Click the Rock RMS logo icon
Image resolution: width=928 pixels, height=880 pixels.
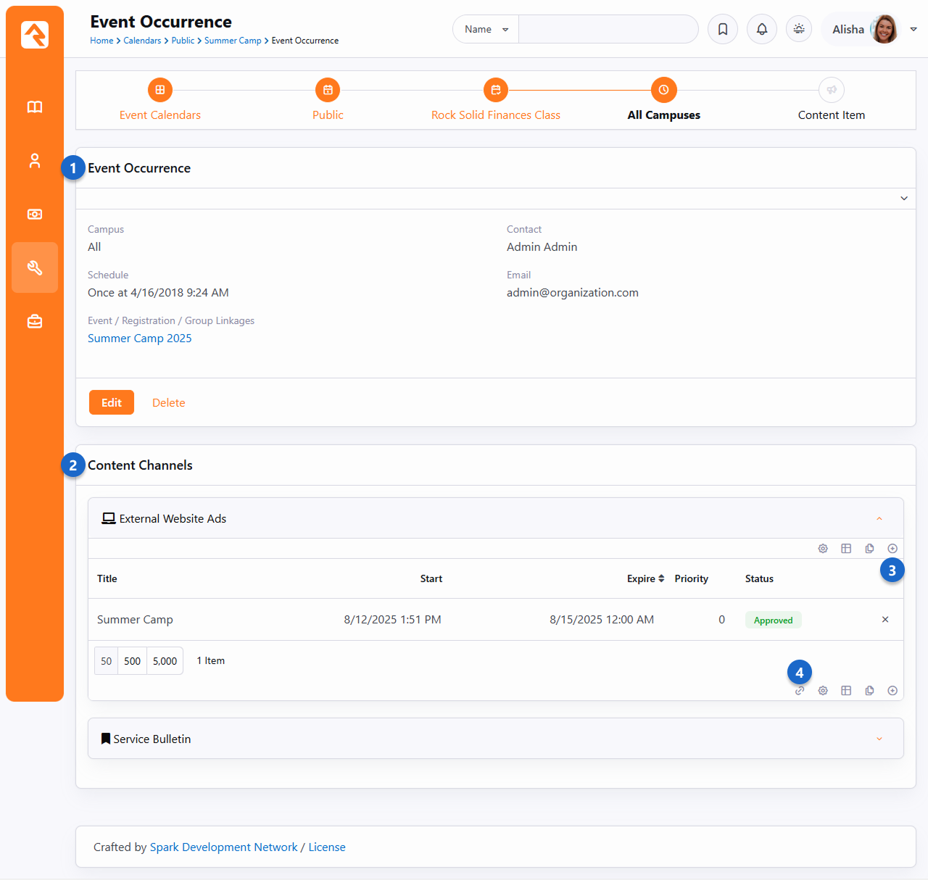[x=35, y=34]
